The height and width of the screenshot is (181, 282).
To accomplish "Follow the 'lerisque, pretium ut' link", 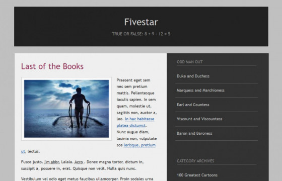I will (139, 145).
